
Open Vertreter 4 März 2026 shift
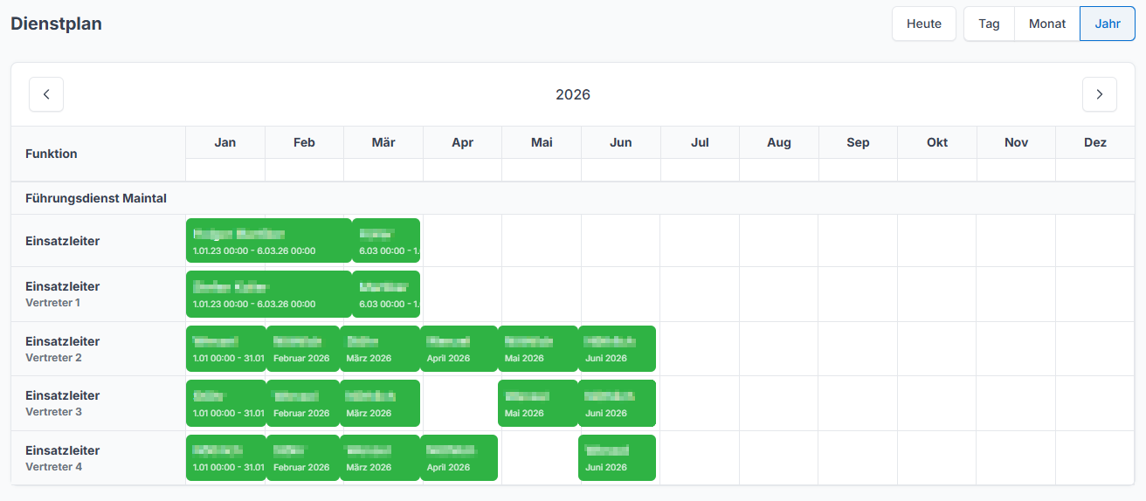click(380, 458)
